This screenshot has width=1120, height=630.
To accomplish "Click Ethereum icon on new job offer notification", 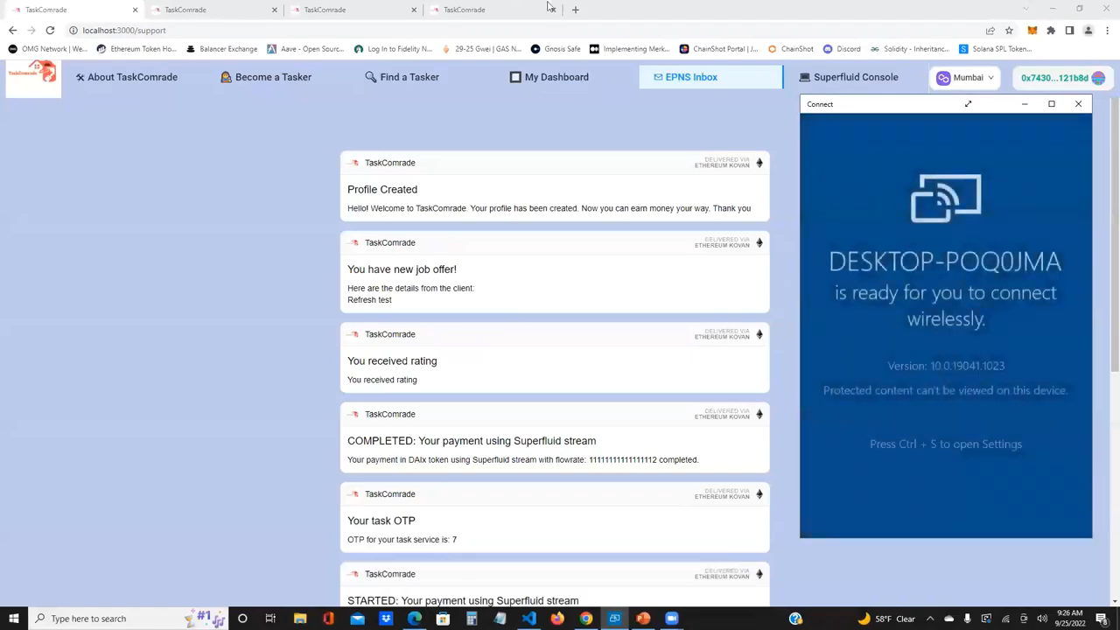I will tap(759, 242).
